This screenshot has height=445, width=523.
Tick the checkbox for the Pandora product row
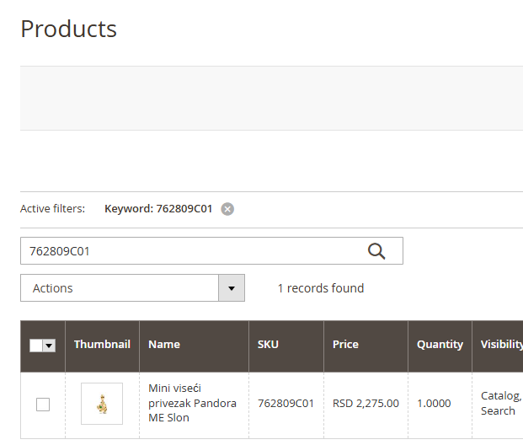coord(43,405)
